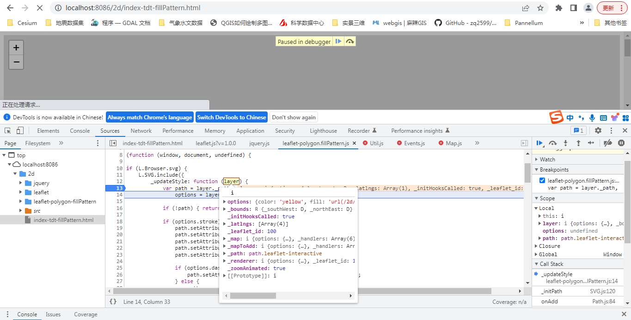Toggle device toolbar icon
Screen dimensions: 631x320
(21, 131)
